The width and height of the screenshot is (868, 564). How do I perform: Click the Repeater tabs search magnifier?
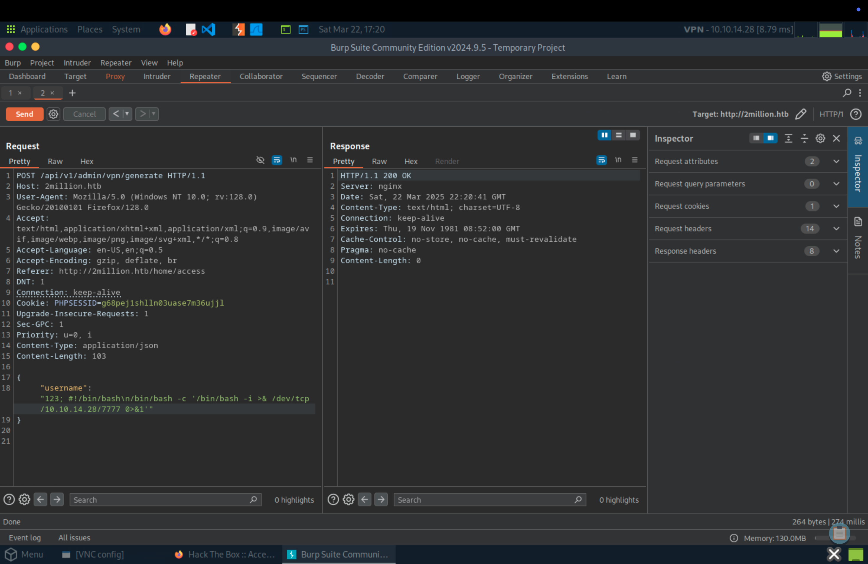847,93
